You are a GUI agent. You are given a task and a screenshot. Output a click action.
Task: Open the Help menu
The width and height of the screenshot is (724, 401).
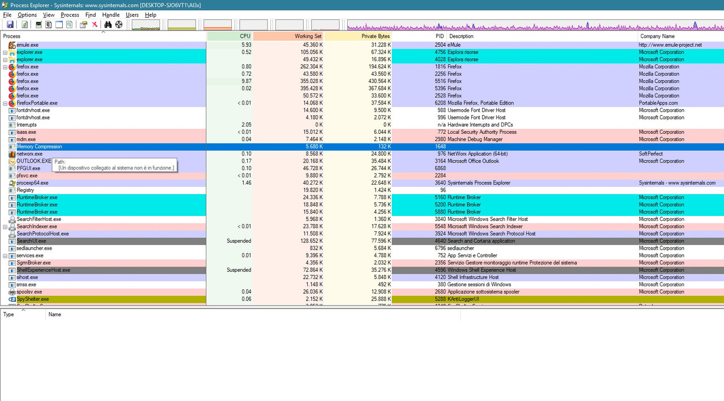(x=150, y=15)
